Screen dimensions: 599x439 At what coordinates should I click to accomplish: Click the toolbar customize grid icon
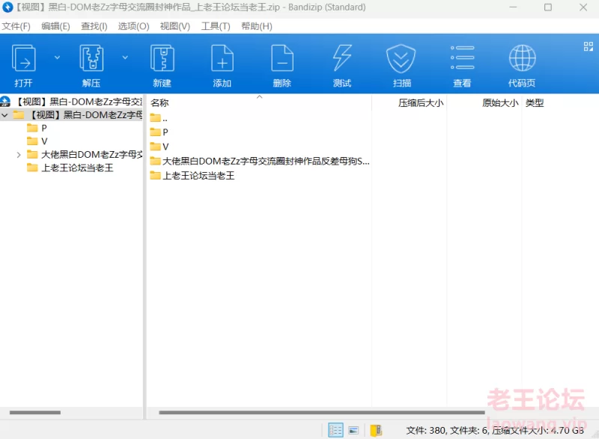pos(589,46)
